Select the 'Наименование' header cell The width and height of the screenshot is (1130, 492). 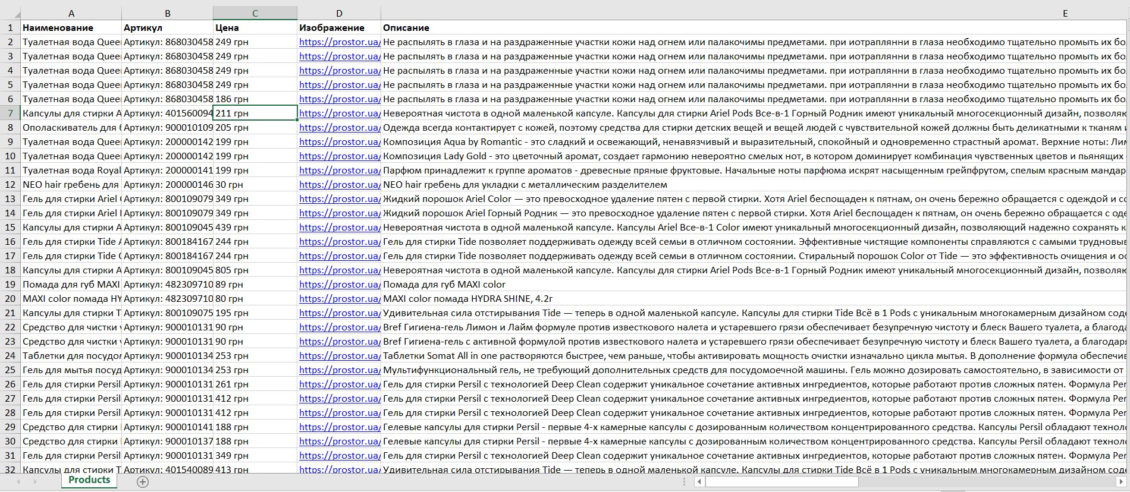coord(71,27)
